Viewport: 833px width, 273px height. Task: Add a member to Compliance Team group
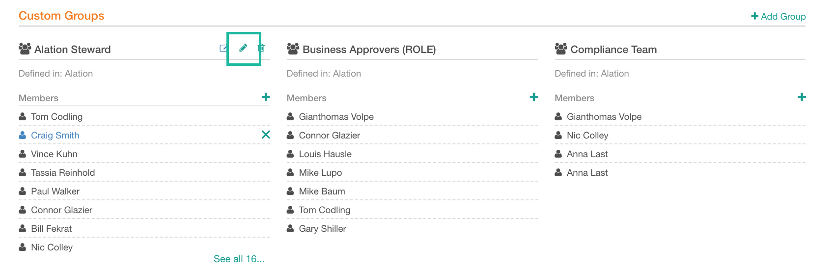click(x=802, y=97)
